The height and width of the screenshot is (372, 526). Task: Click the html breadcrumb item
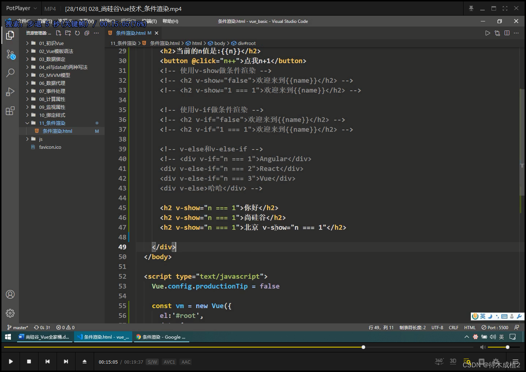click(x=194, y=43)
